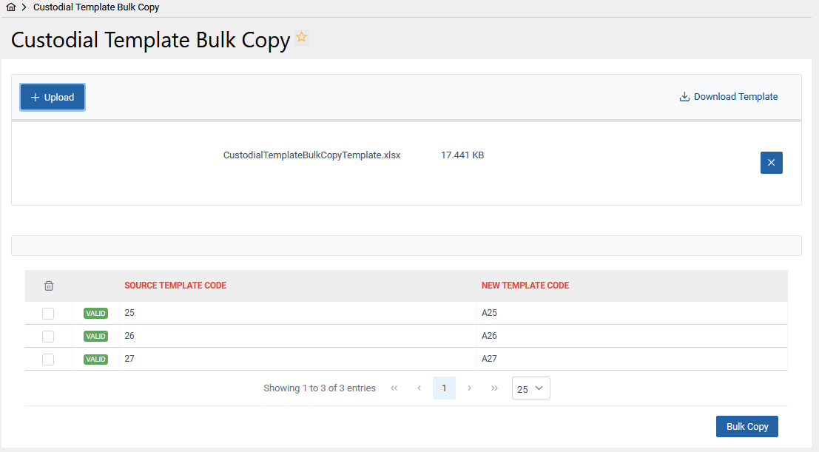819x452 pixels.
Task: Click the plus icon inside the Upload button
Action: tap(36, 97)
